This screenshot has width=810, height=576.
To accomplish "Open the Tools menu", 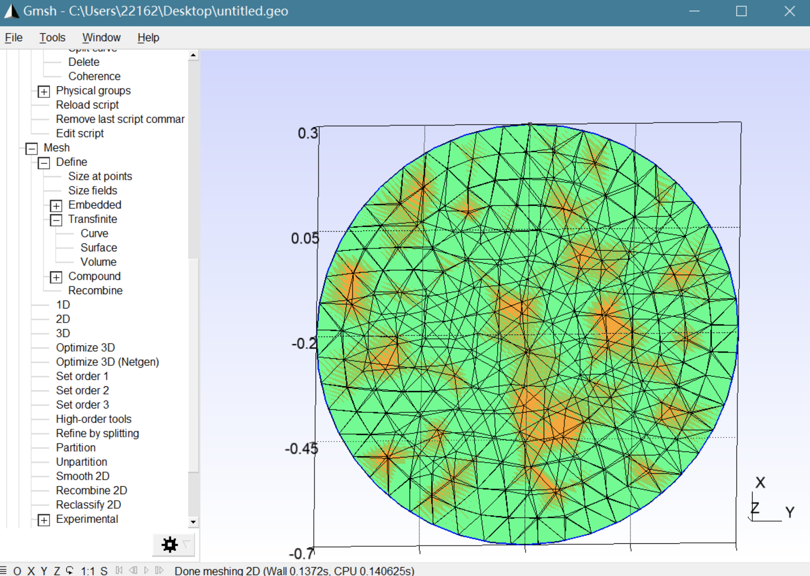I will click(52, 37).
